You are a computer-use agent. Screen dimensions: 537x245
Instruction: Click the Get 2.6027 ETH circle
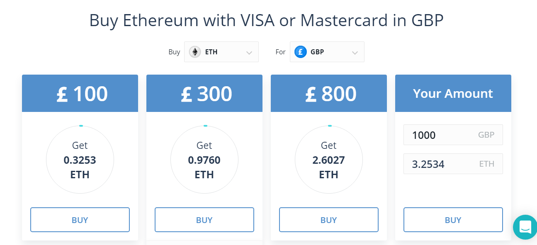329,160
